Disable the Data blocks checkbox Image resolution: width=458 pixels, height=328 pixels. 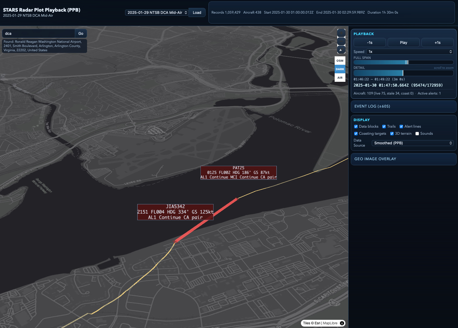click(356, 127)
